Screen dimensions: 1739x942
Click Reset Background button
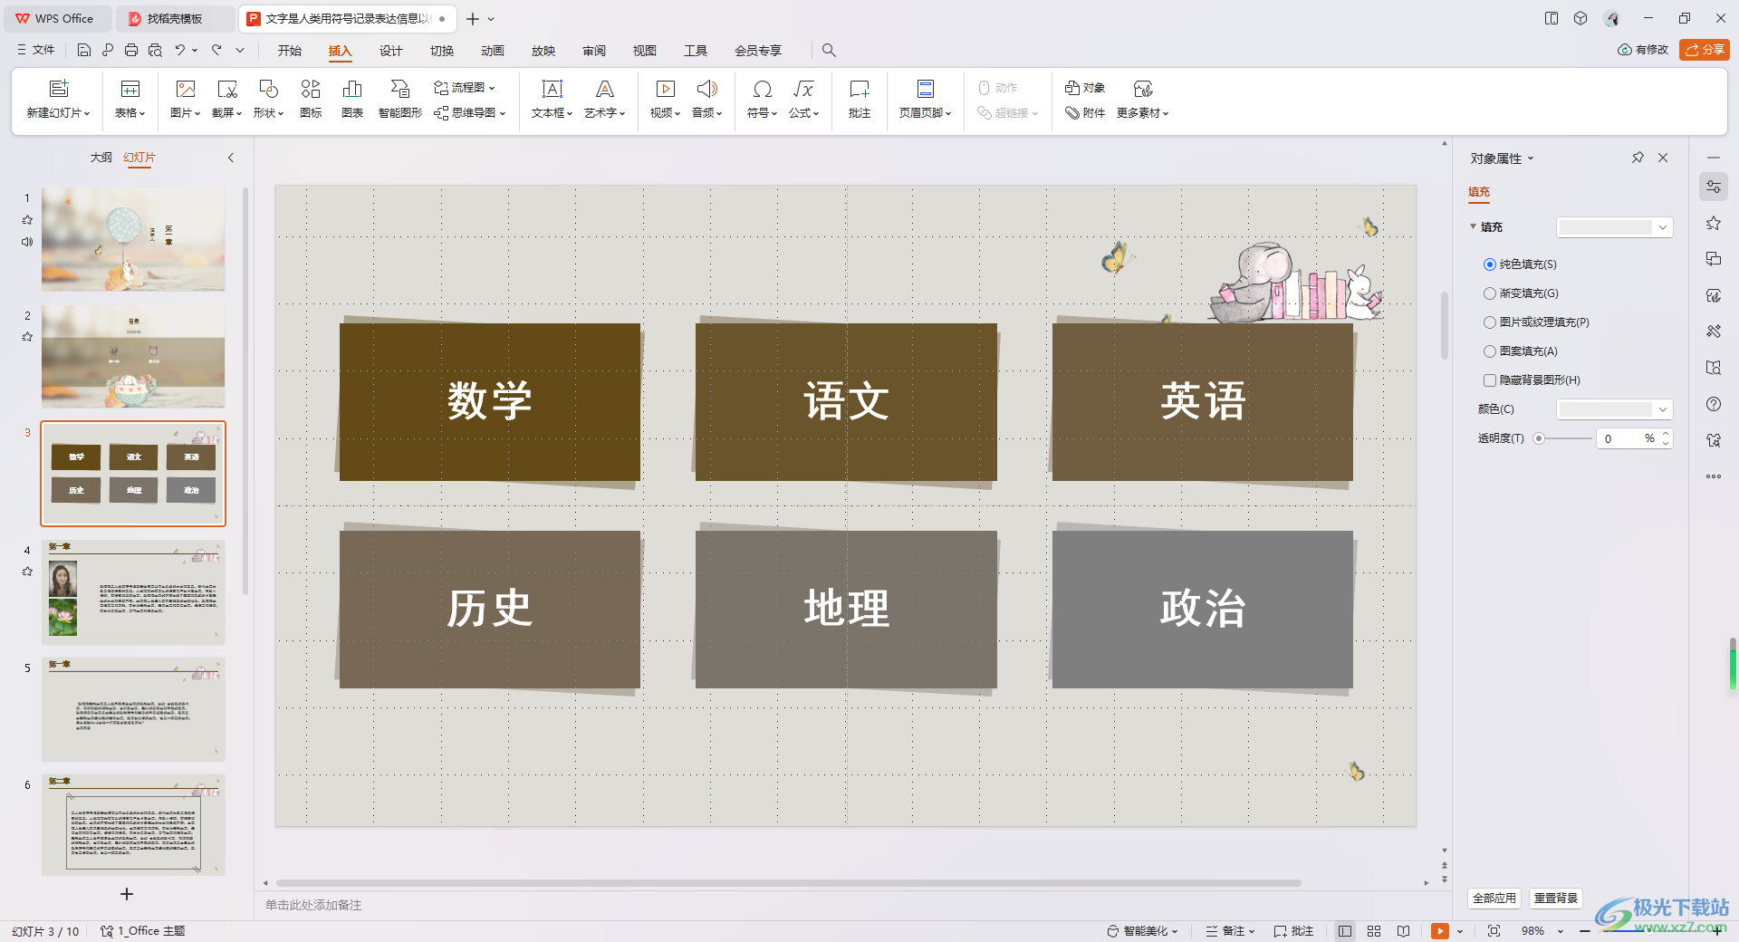[x=1556, y=898]
